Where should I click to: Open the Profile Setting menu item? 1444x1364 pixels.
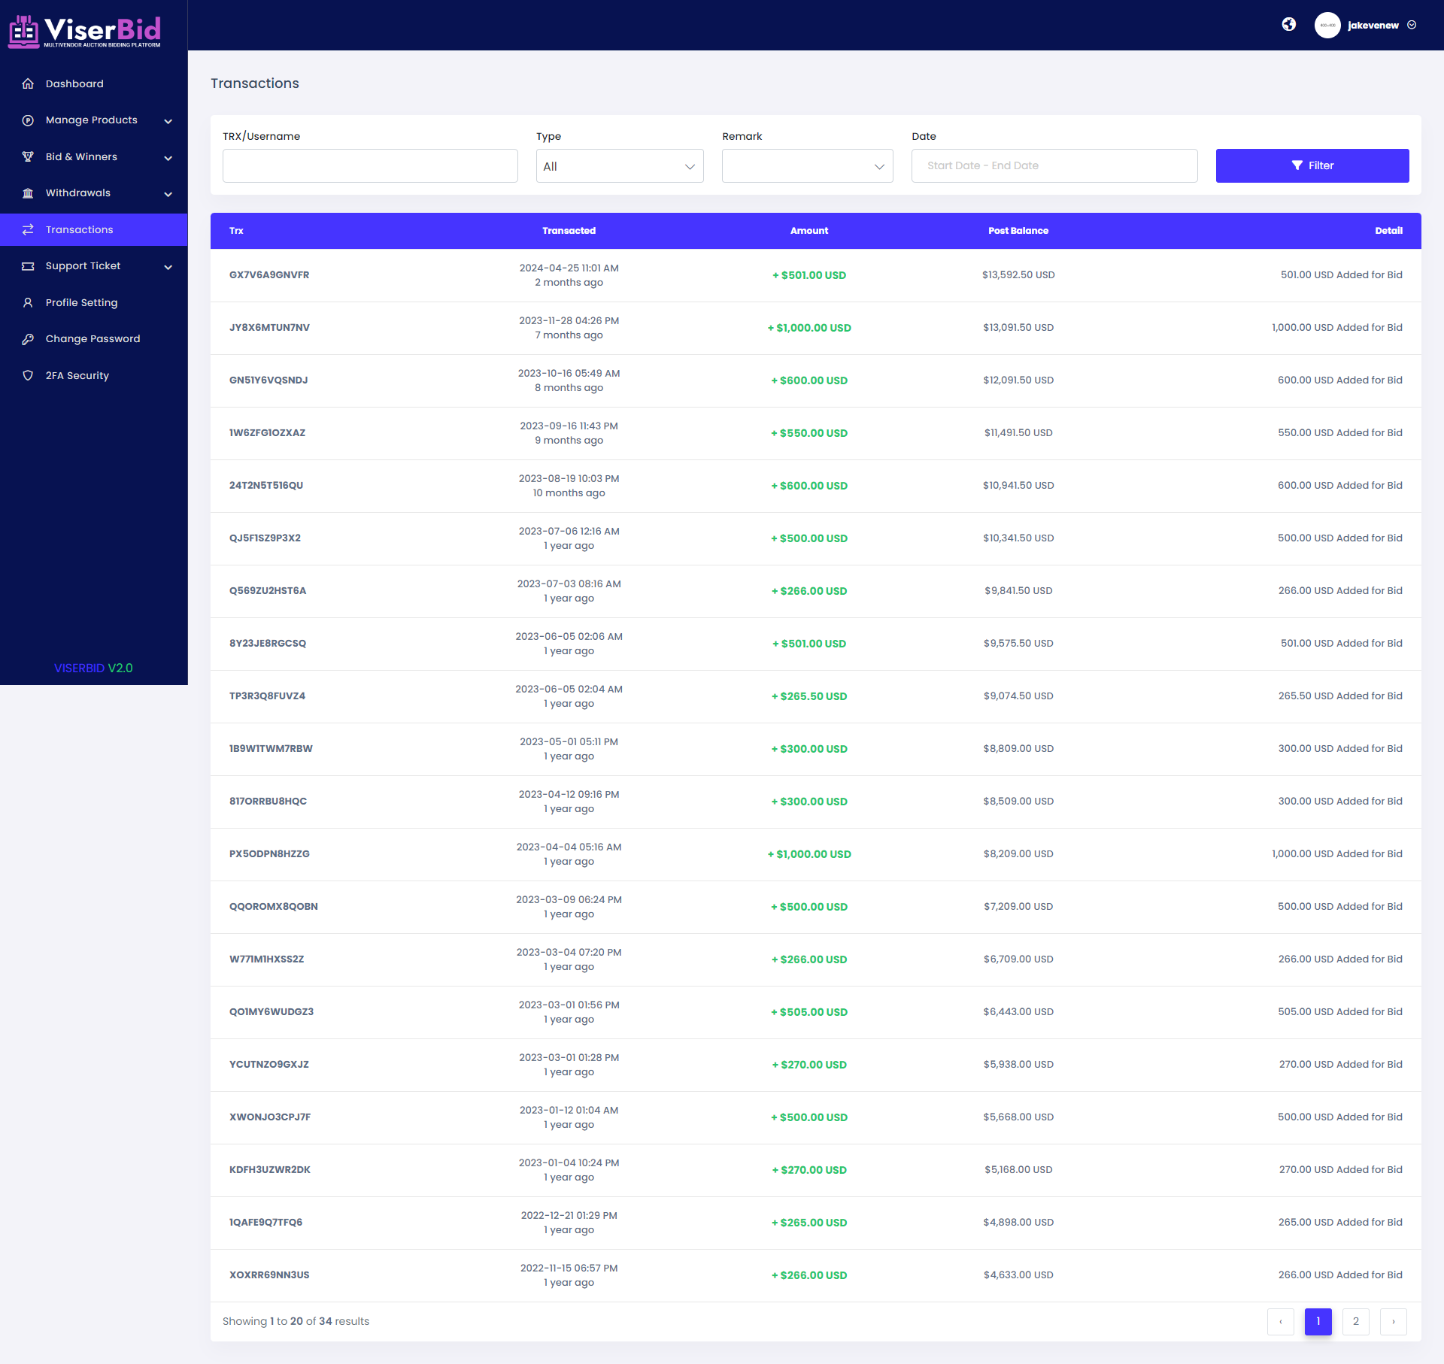click(x=81, y=302)
